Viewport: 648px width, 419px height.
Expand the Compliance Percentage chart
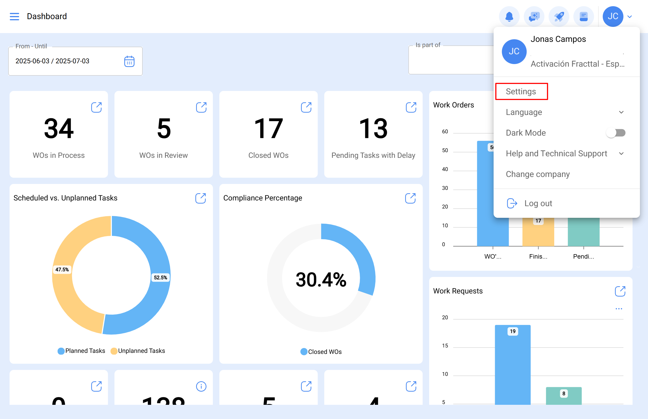pyautogui.click(x=410, y=198)
